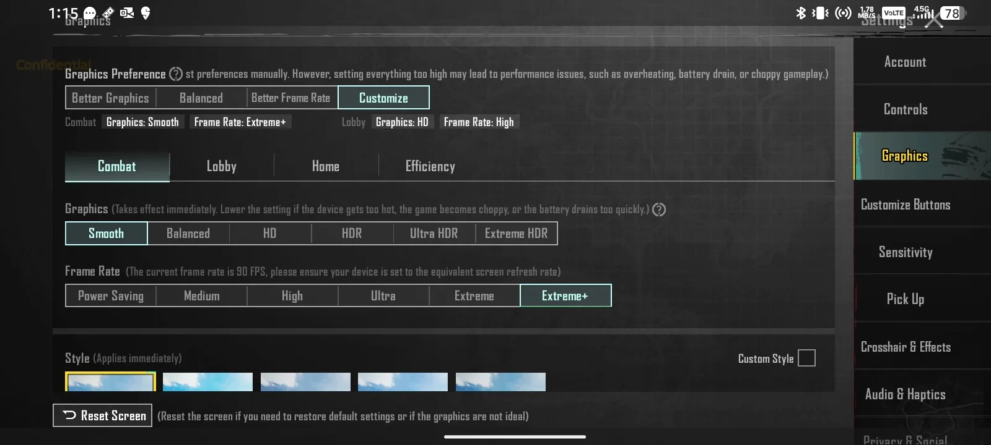The width and height of the screenshot is (991, 445).
Task: Select Ultra HDR graphics option
Action: coord(434,234)
